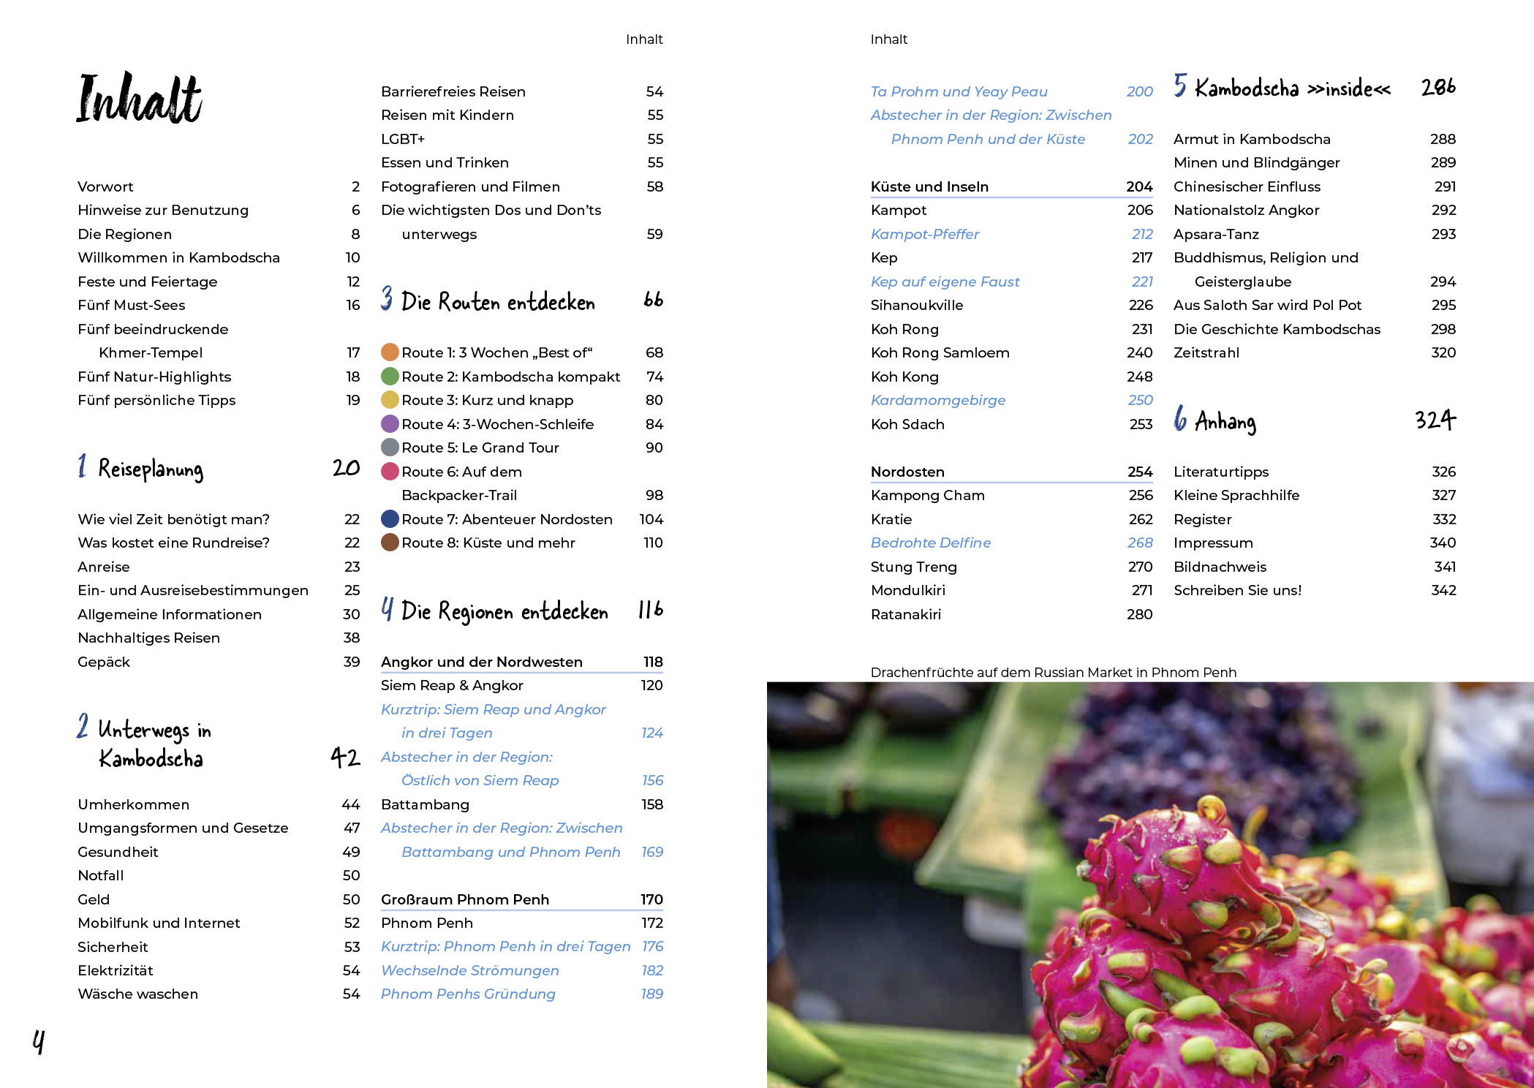The width and height of the screenshot is (1534, 1088).
Task: Select the Küste und Inseln section
Action: pos(929,186)
